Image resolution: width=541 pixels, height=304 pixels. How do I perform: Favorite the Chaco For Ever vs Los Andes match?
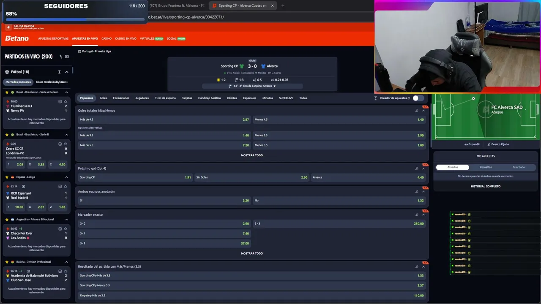pyautogui.click(x=66, y=228)
